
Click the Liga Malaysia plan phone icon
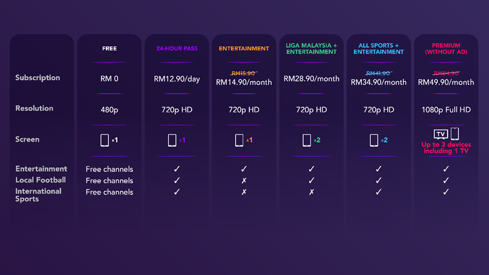tap(307, 140)
